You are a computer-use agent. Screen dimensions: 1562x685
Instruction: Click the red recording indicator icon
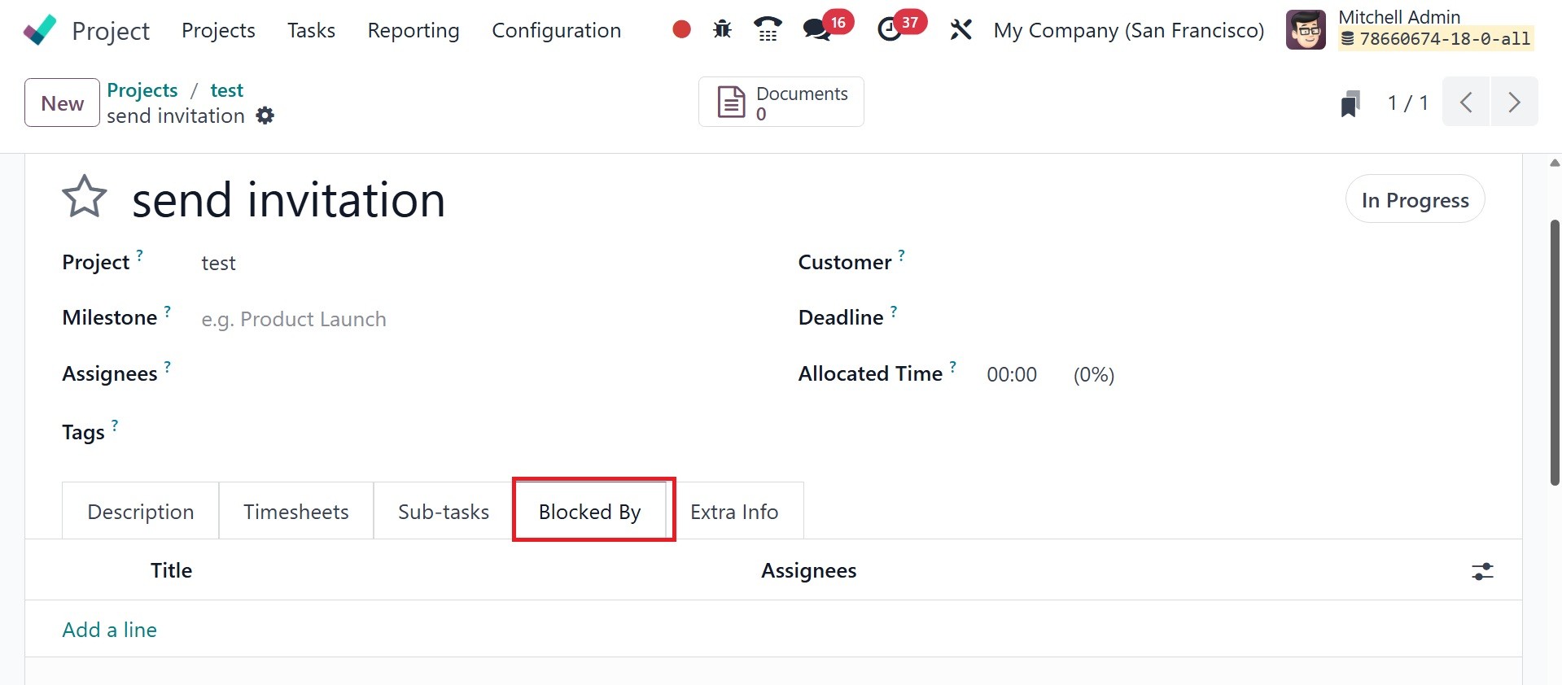click(681, 30)
